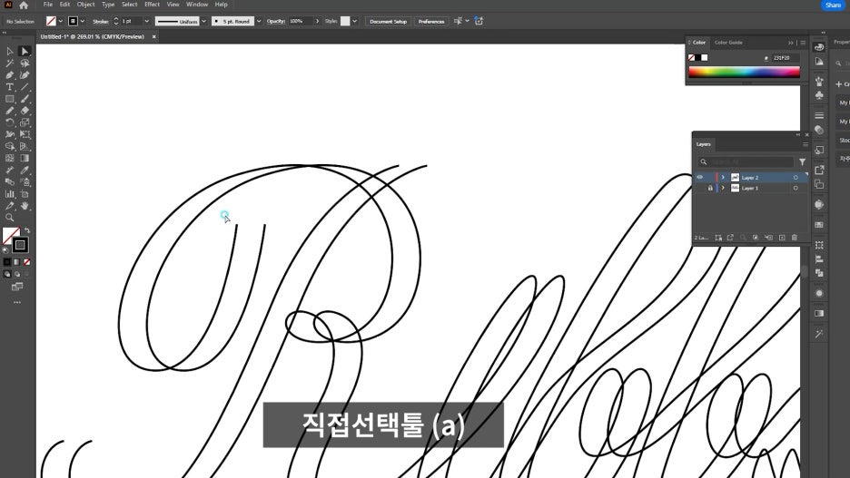Image resolution: width=850 pixels, height=478 pixels.
Task: Swap fill and stroke arrows
Action: pyautogui.click(x=27, y=230)
